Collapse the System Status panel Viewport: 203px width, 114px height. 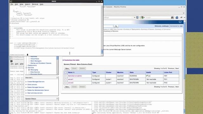[x=57, y=99]
